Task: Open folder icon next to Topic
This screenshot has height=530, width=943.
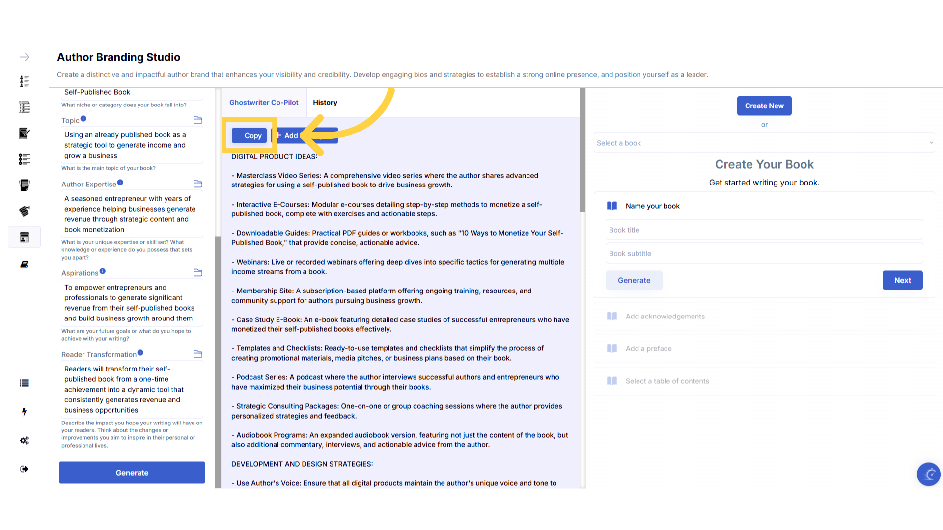Action: 198,120
